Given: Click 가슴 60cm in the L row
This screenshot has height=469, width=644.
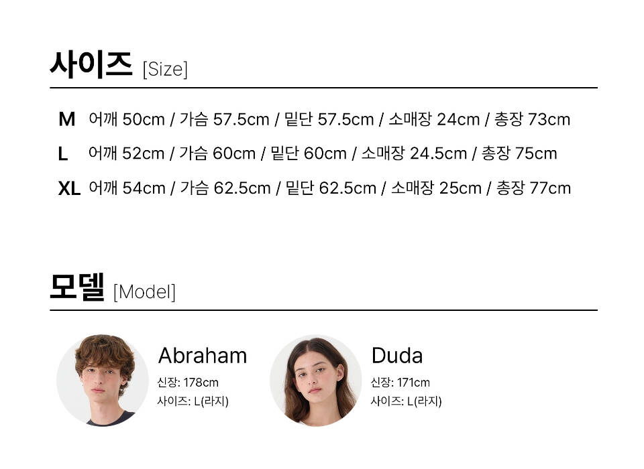Looking at the screenshot, I should point(217,153).
